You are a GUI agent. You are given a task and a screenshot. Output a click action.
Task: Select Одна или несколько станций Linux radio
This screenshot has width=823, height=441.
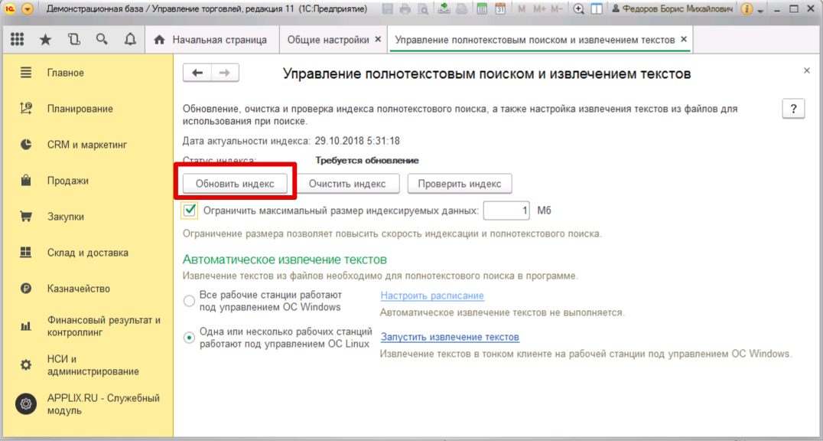[189, 338]
